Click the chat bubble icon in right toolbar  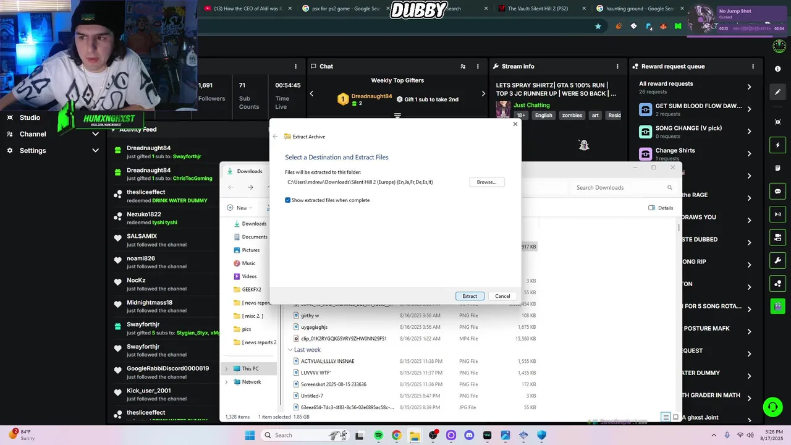[777, 191]
